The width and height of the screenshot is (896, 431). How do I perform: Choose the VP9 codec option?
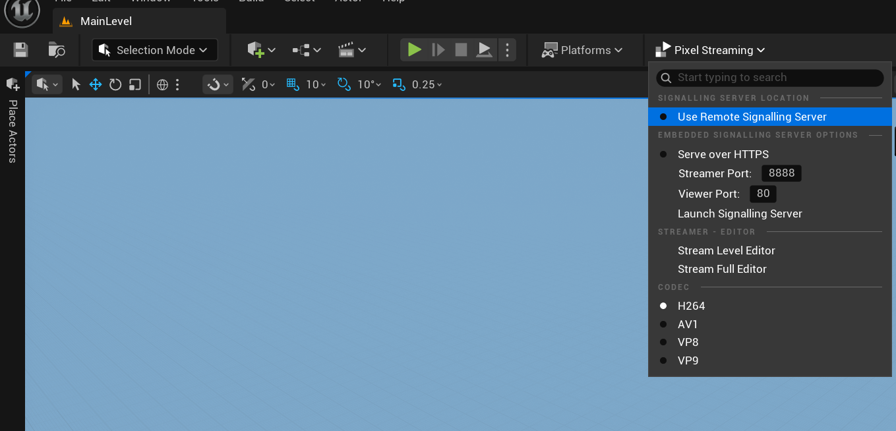pos(688,360)
